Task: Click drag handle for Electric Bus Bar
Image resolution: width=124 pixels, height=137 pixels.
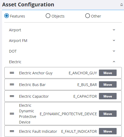Action: pos(12,84)
